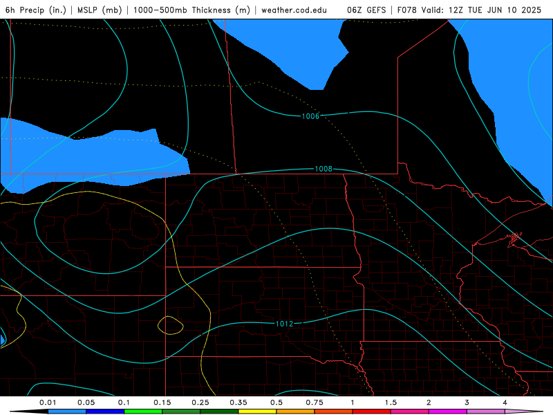
Task: Select the orange 0.5–0.75 legend swatch
Action: coord(296,412)
